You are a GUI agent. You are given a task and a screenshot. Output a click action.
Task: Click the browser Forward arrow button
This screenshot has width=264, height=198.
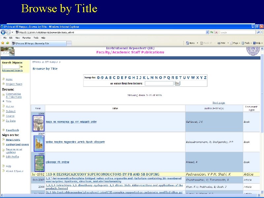click(8, 32)
